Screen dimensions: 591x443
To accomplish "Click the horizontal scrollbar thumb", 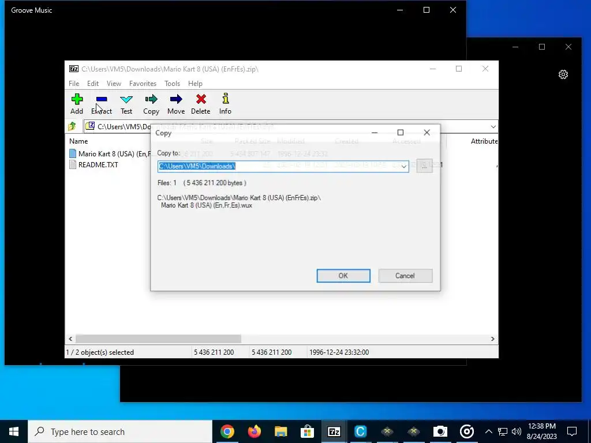I will pos(158,339).
